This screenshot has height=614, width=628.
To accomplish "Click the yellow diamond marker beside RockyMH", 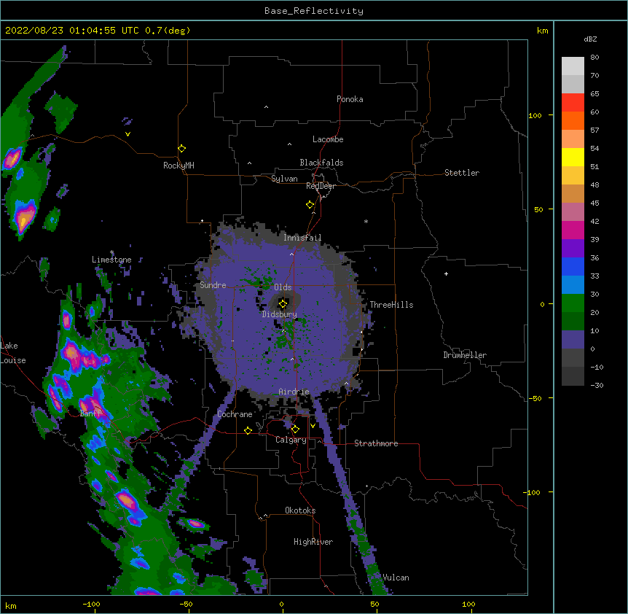I will (x=182, y=149).
